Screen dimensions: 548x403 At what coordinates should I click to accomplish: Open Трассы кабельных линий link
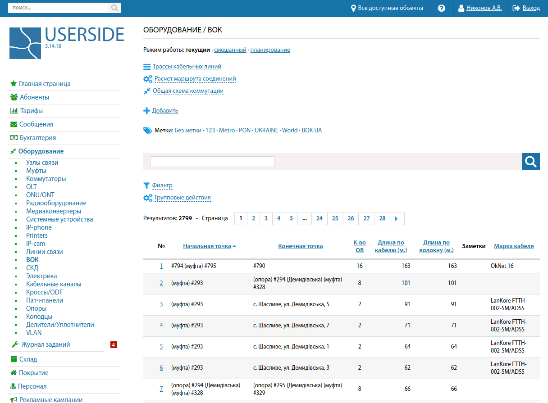click(187, 67)
